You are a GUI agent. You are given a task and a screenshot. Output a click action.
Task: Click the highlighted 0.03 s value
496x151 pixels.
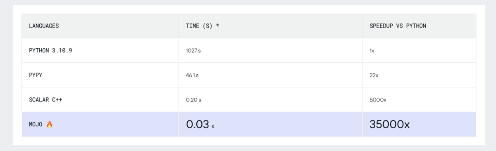tap(200, 125)
